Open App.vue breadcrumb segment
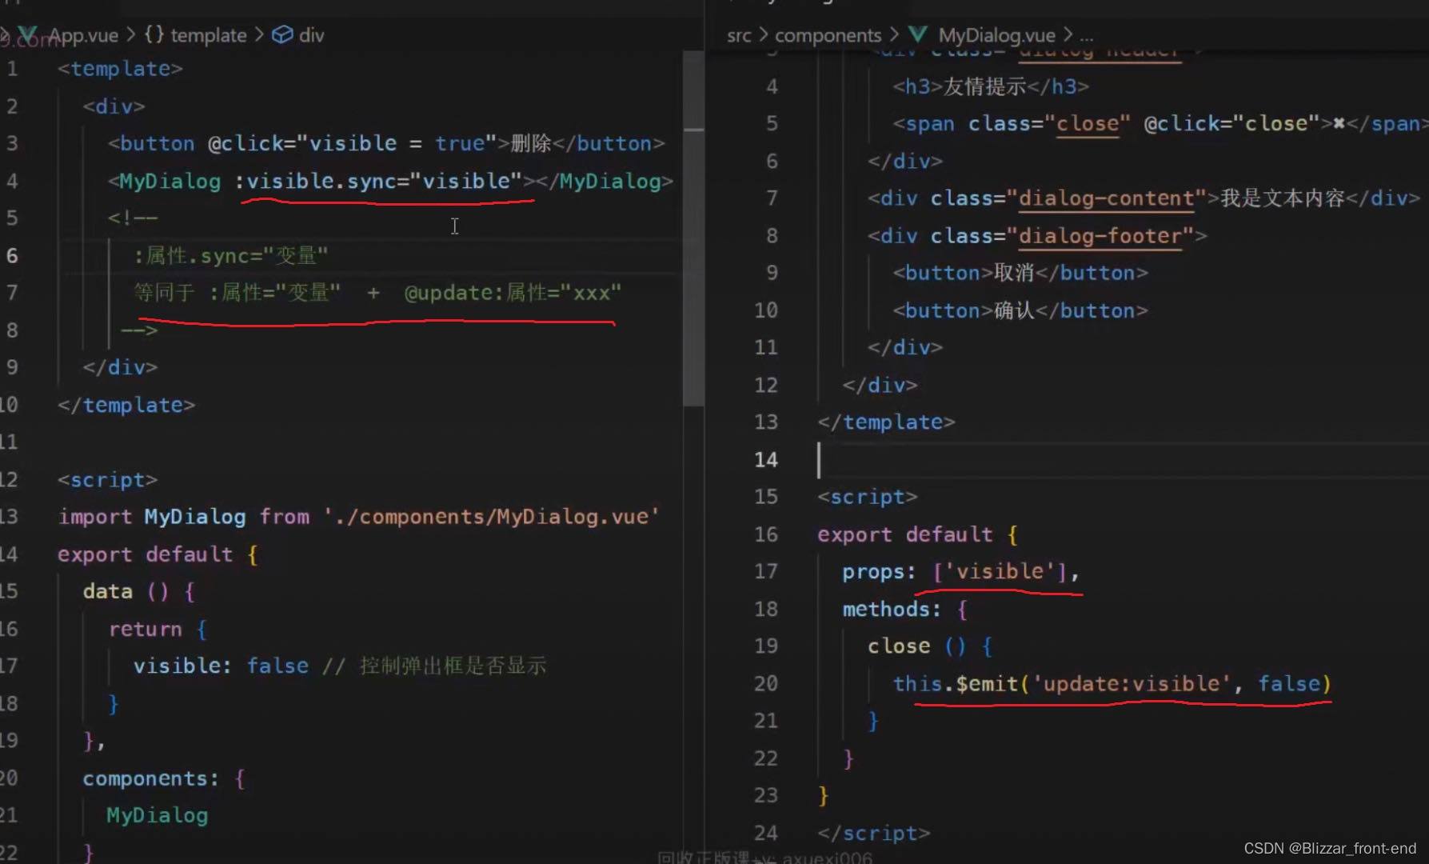The image size is (1429, 864). click(x=83, y=35)
